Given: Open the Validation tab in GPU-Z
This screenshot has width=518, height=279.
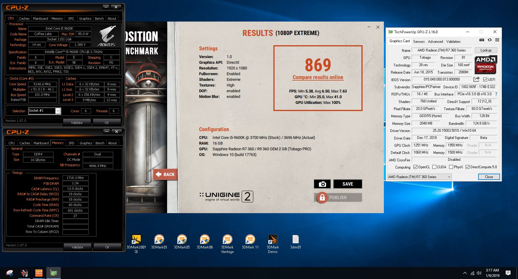Looking at the screenshot, I should coord(453,42).
